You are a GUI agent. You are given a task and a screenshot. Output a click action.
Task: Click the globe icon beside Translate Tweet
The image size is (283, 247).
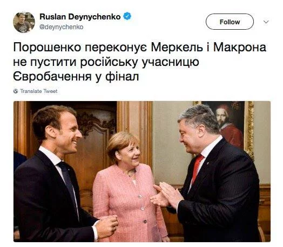[x=16, y=91]
